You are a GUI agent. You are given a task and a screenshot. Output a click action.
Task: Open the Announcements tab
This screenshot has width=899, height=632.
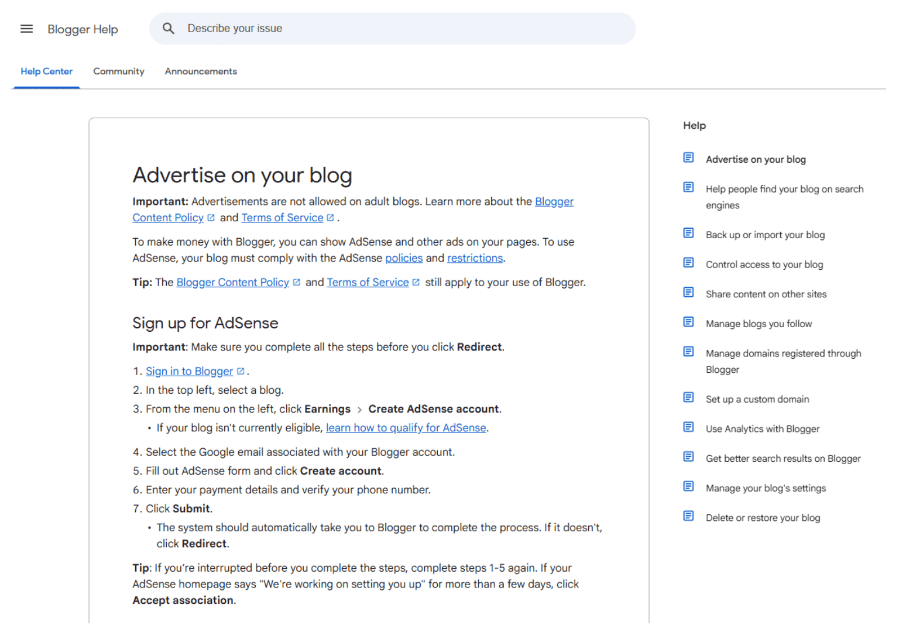pyautogui.click(x=201, y=71)
